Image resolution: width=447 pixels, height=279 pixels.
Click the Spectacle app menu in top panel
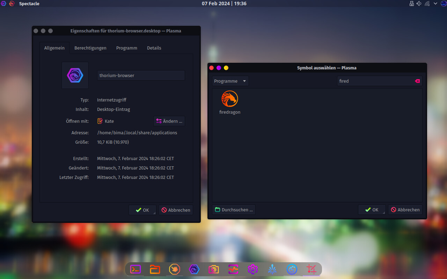click(29, 3)
